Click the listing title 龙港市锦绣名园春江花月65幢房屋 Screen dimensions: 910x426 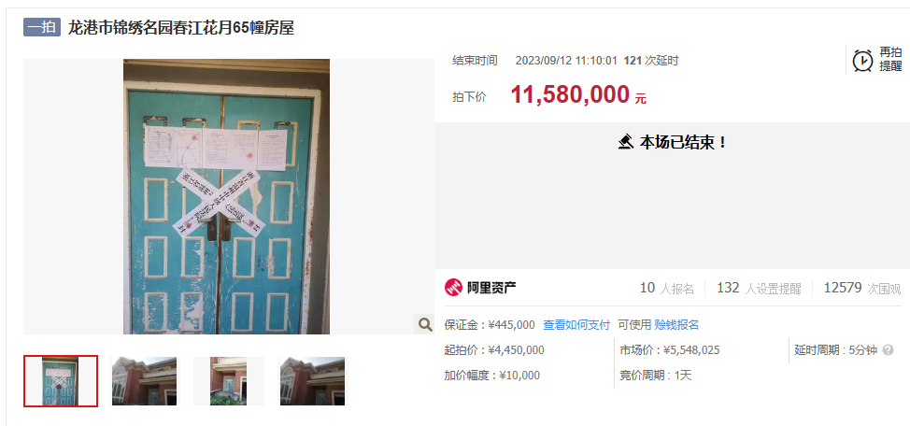[x=181, y=28]
